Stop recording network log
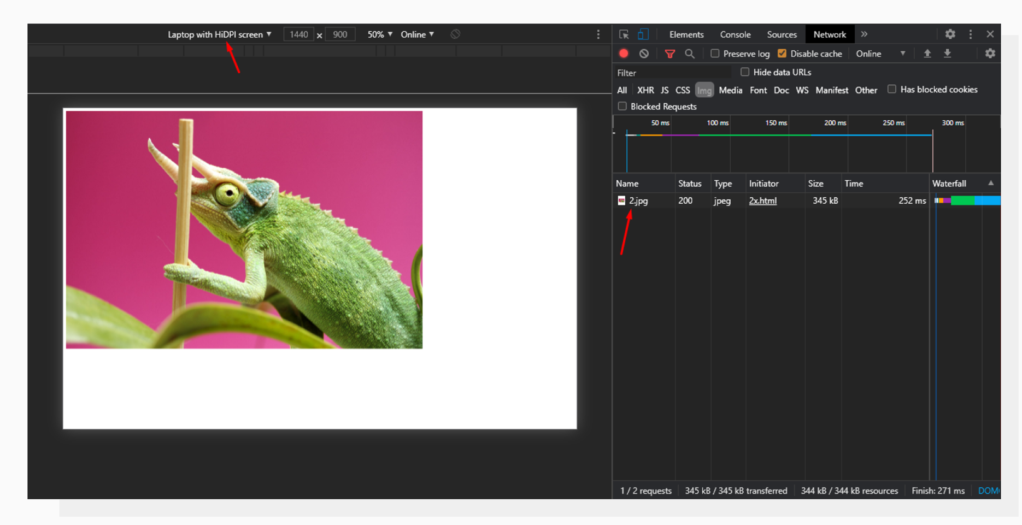This screenshot has height=525, width=1022. click(x=623, y=54)
